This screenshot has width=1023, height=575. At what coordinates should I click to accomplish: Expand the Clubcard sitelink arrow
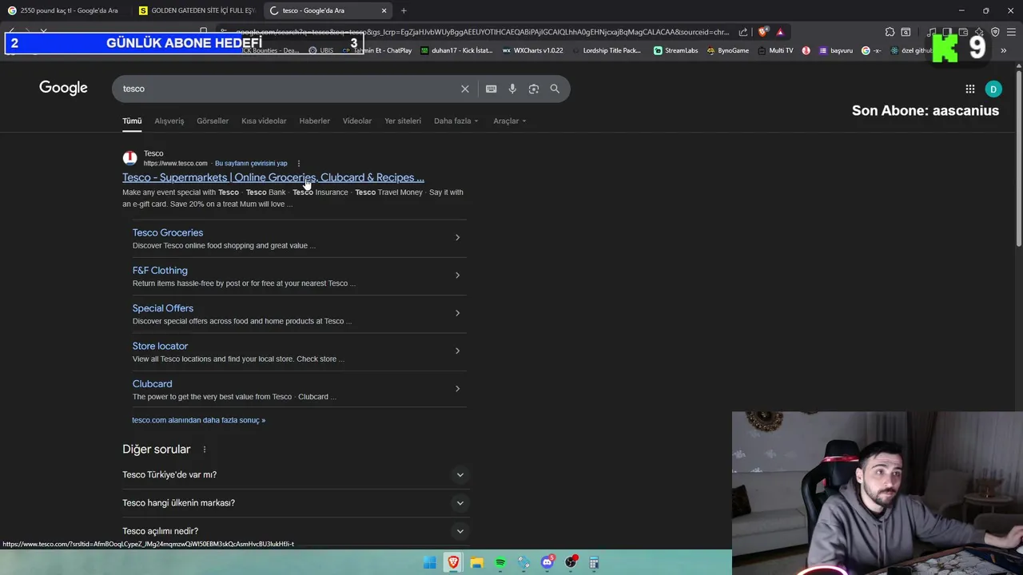(457, 389)
